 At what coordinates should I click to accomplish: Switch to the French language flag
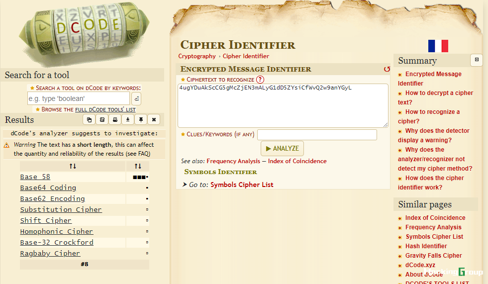438,46
